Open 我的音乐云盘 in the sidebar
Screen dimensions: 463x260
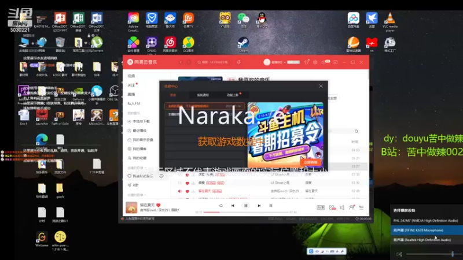coord(141,140)
